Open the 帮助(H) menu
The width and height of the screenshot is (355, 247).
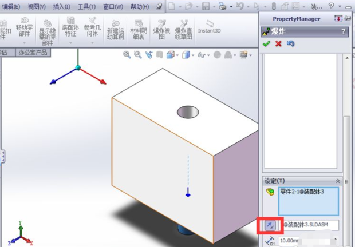tap(140, 7)
